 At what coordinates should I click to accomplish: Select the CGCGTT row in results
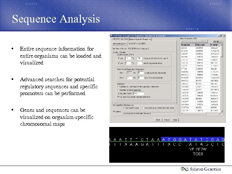click(x=200, y=101)
